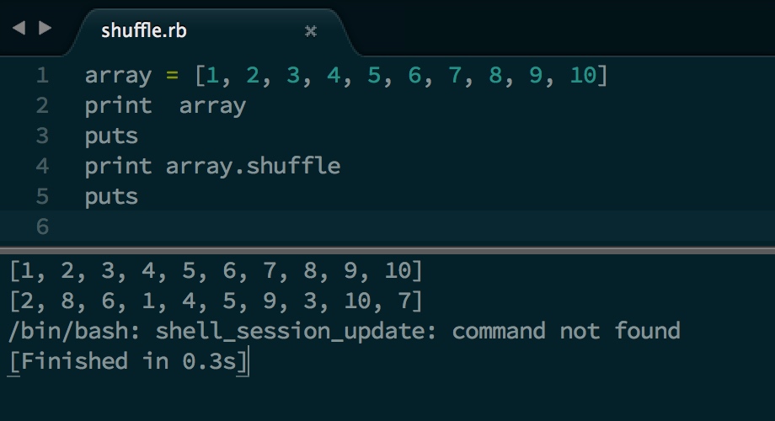Image resolution: width=775 pixels, height=421 pixels.
Task: Click the divider between editor and output panel
Action: click(x=387, y=251)
